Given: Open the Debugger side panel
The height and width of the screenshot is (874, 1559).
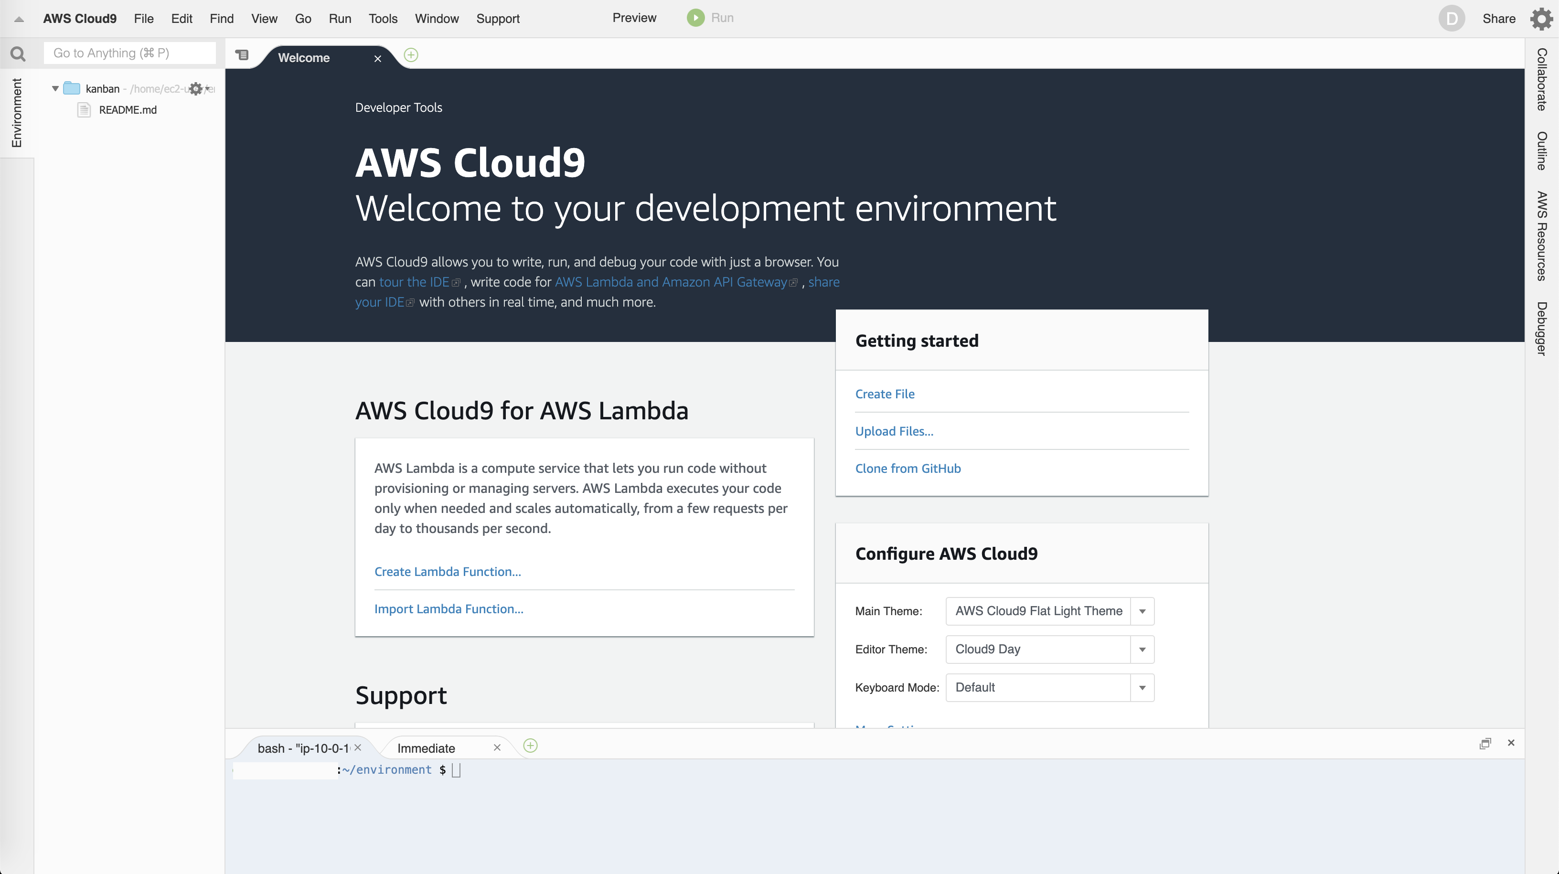Looking at the screenshot, I should click(1541, 328).
